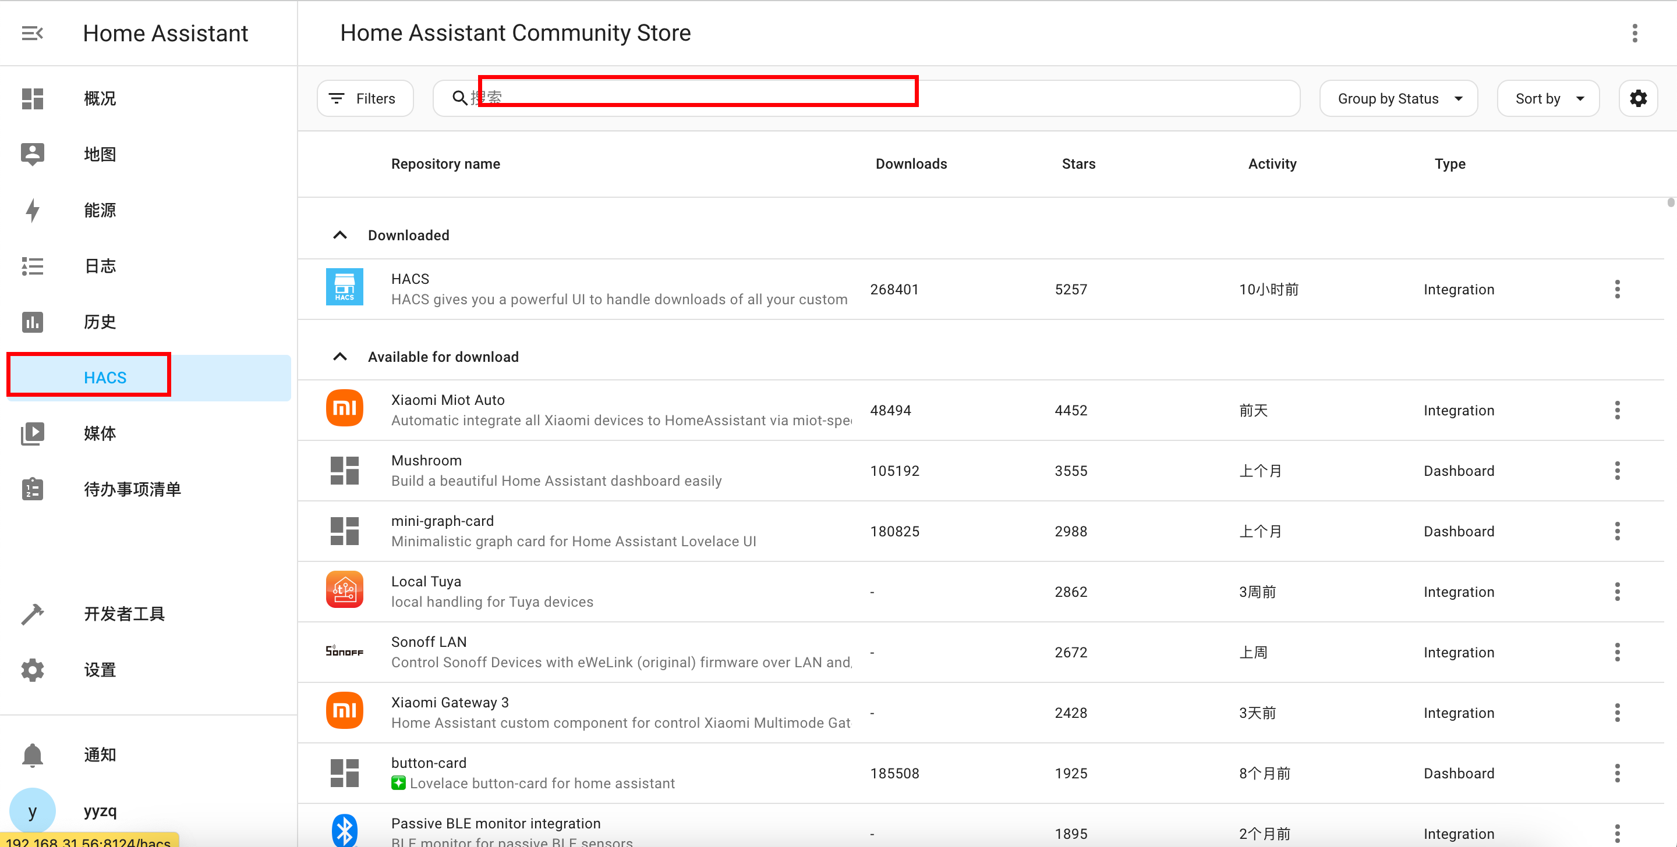Open the Group by Status dropdown
This screenshot has width=1677, height=847.
click(x=1398, y=98)
